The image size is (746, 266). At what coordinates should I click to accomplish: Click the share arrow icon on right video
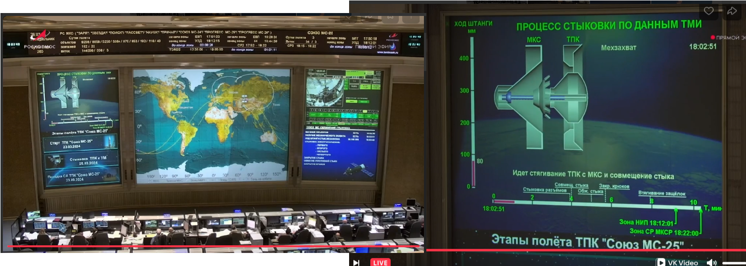click(732, 11)
